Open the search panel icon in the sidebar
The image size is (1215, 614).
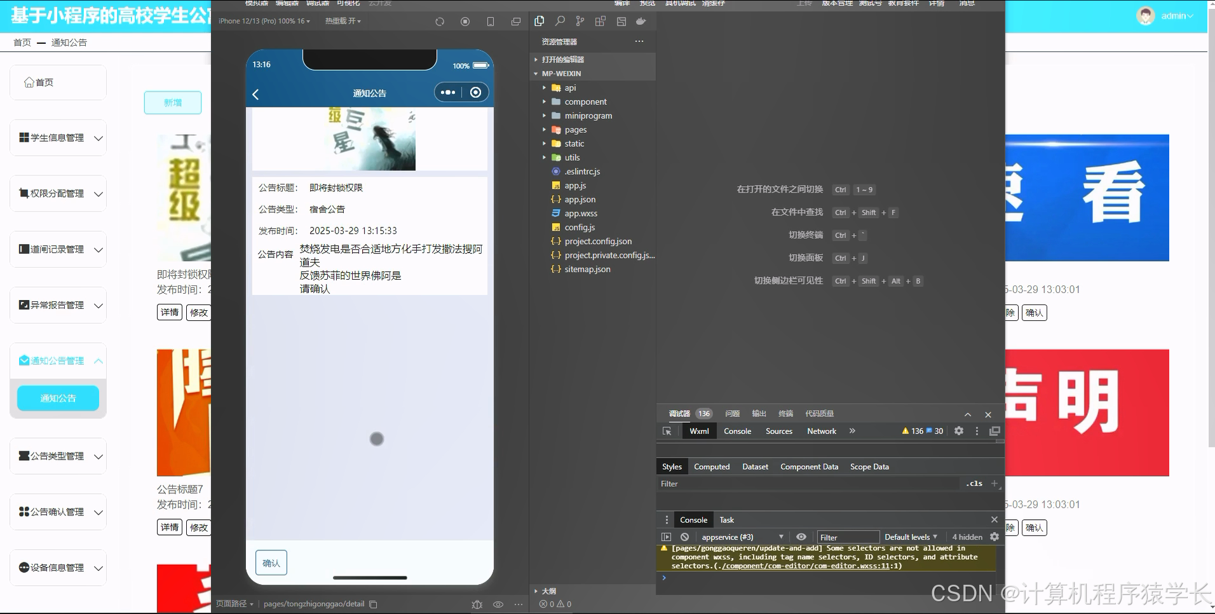coord(560,21)
